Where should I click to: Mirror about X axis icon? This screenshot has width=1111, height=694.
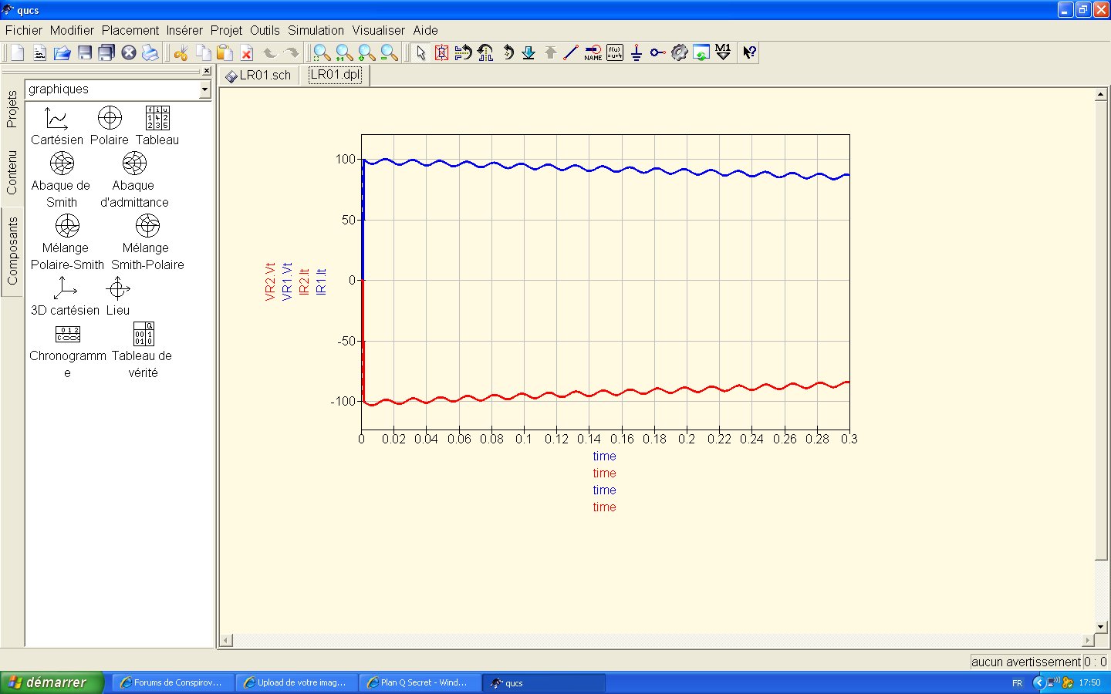coord(463,52)
